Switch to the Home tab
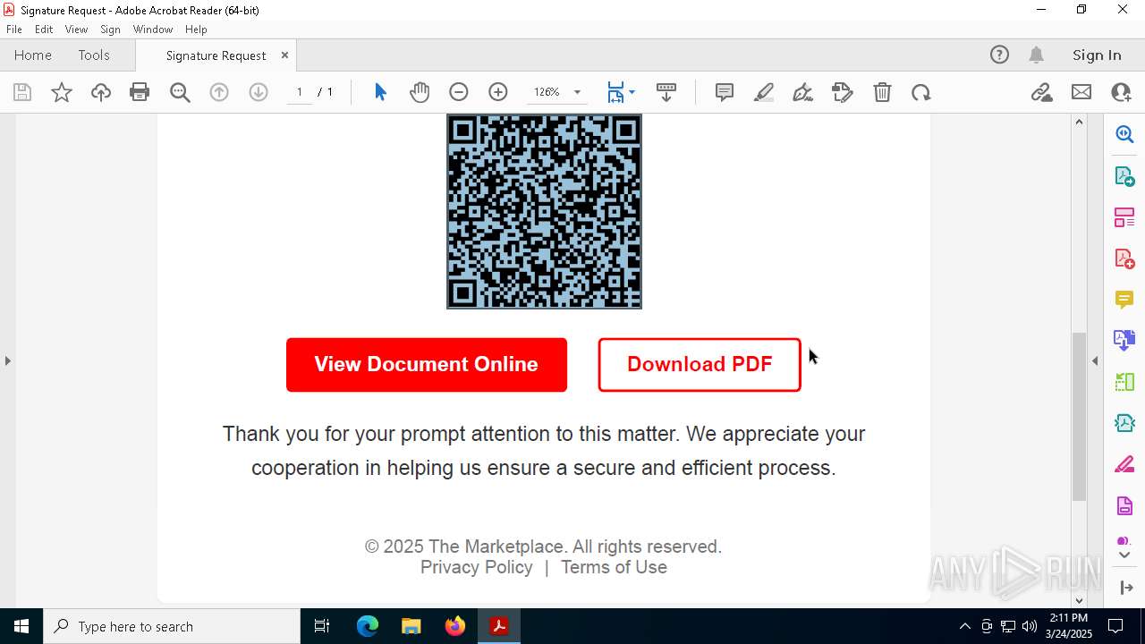Viewport: 1145px width, 644px height. (x=33, y=55)
